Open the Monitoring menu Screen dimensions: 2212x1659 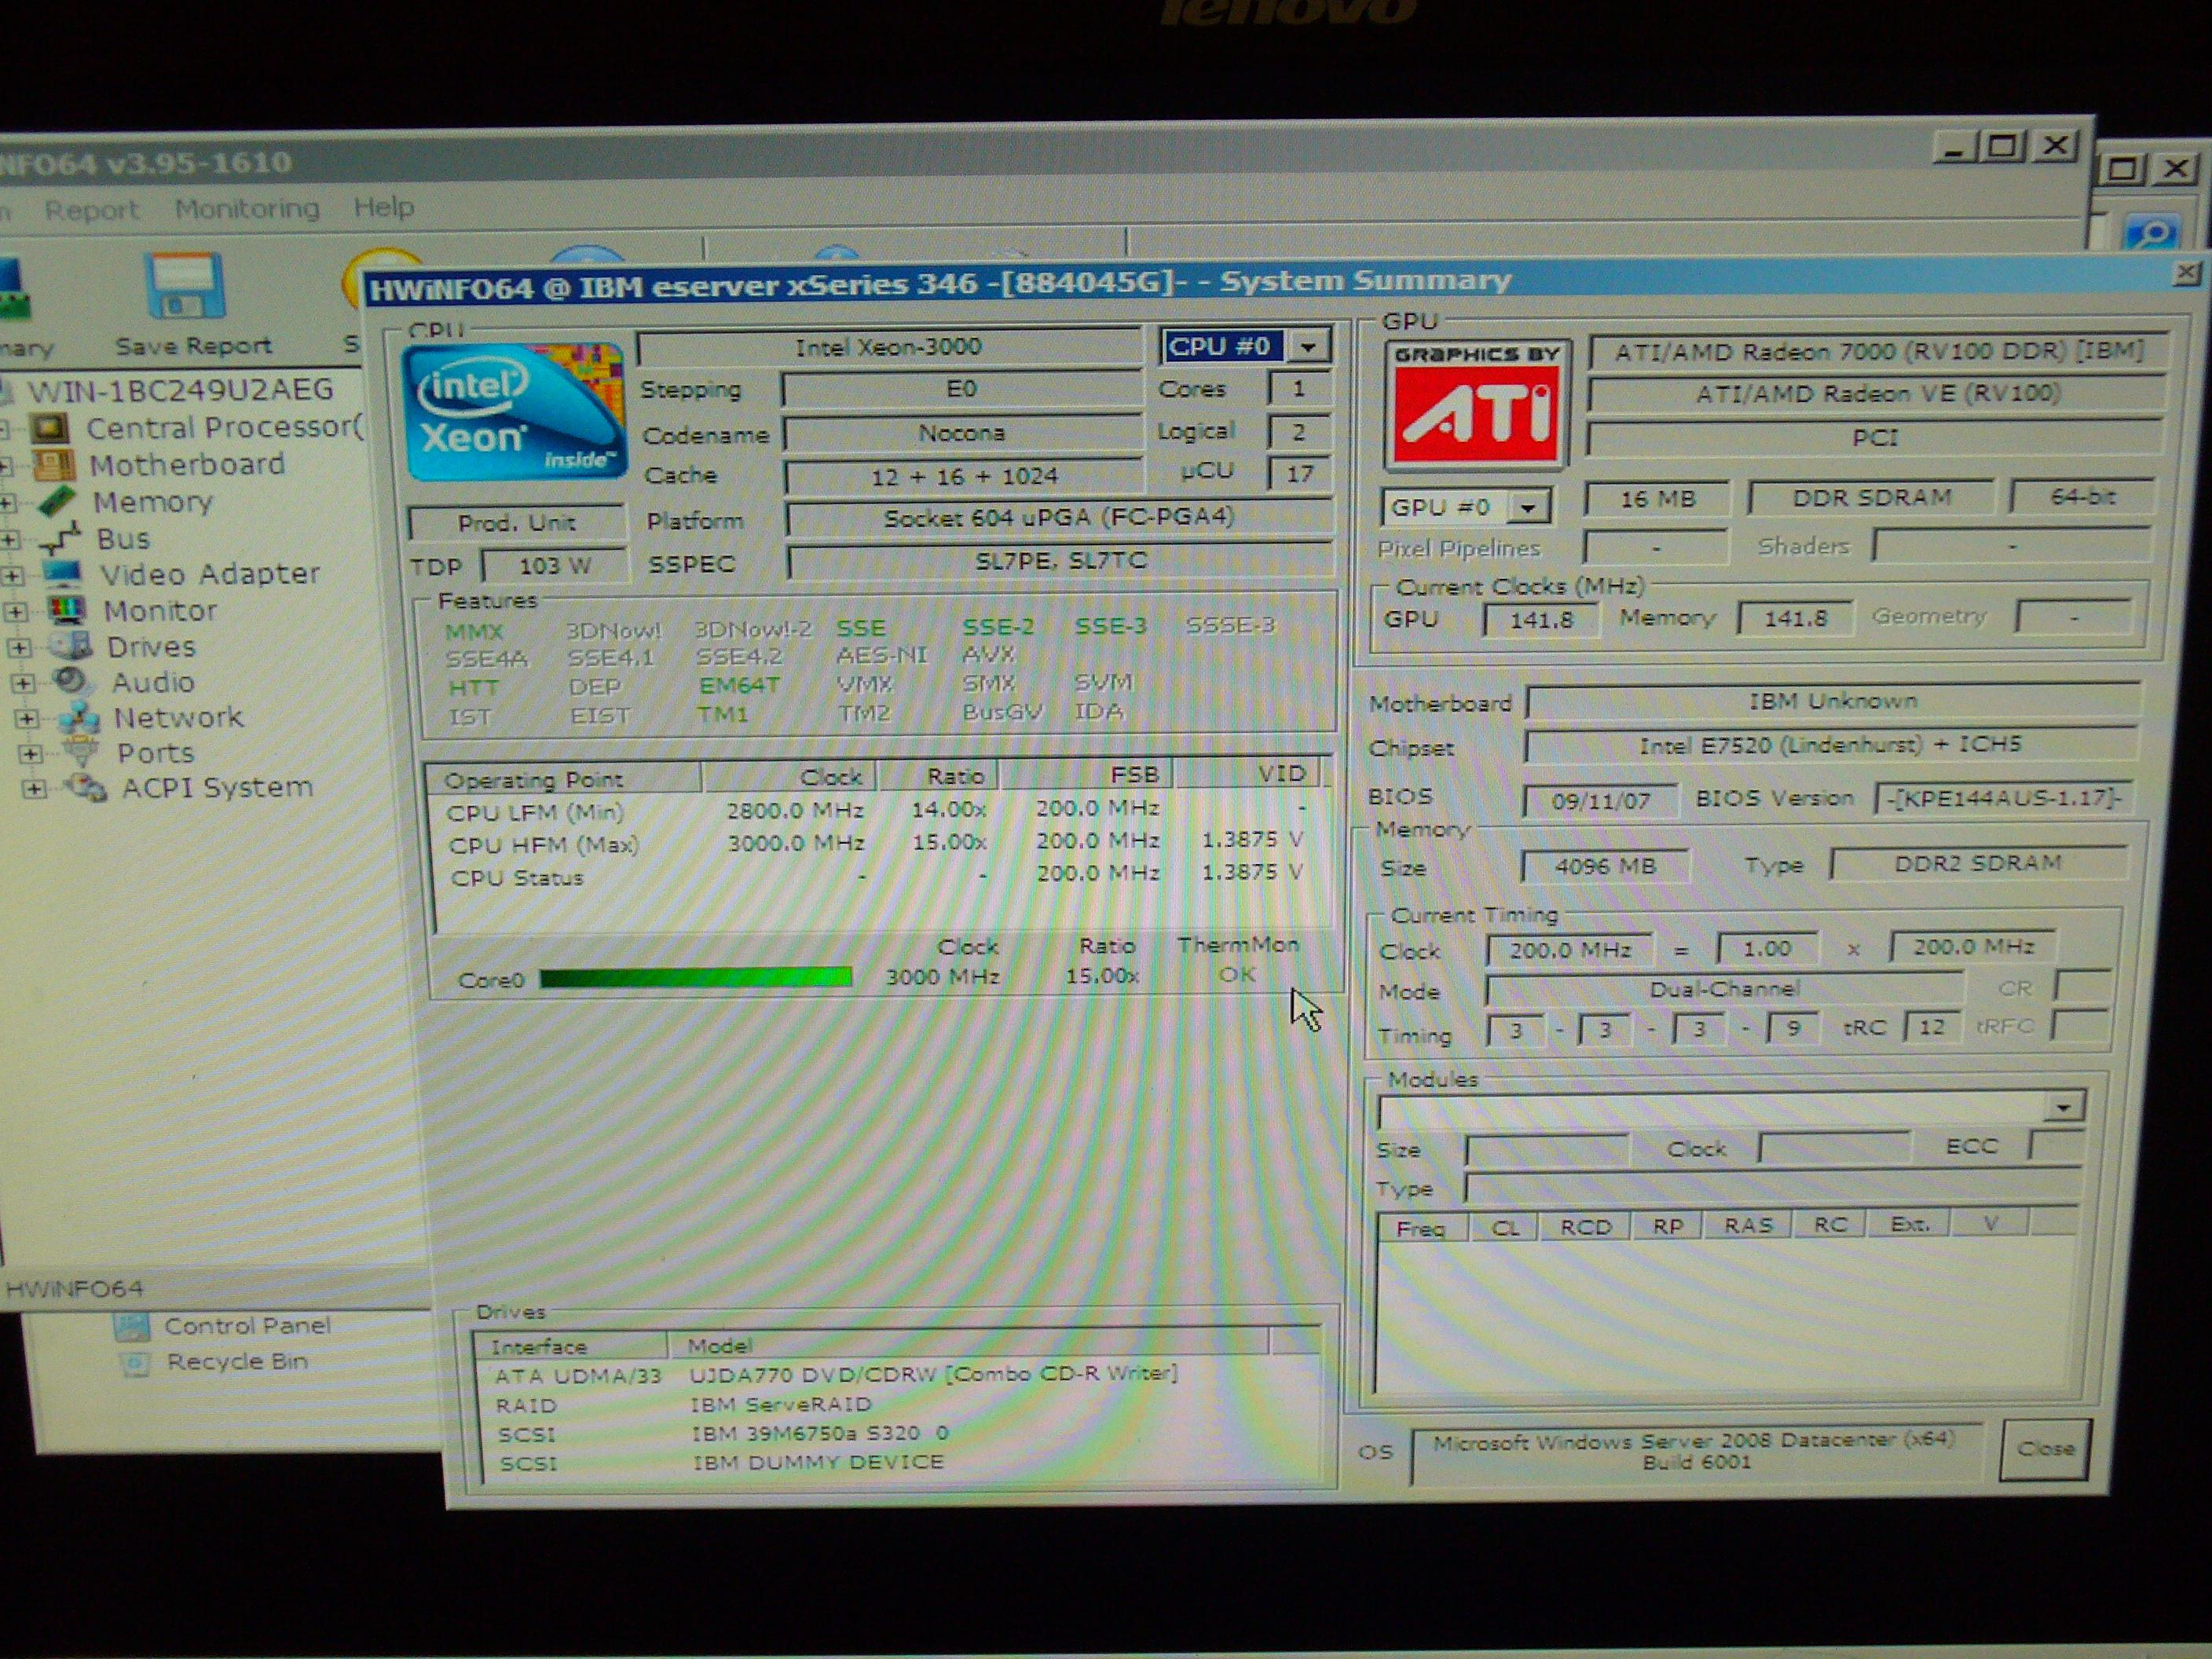(247, 209)
